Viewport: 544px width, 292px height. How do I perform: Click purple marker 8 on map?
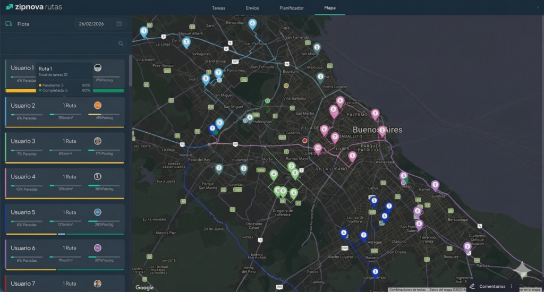coord(418,211)
